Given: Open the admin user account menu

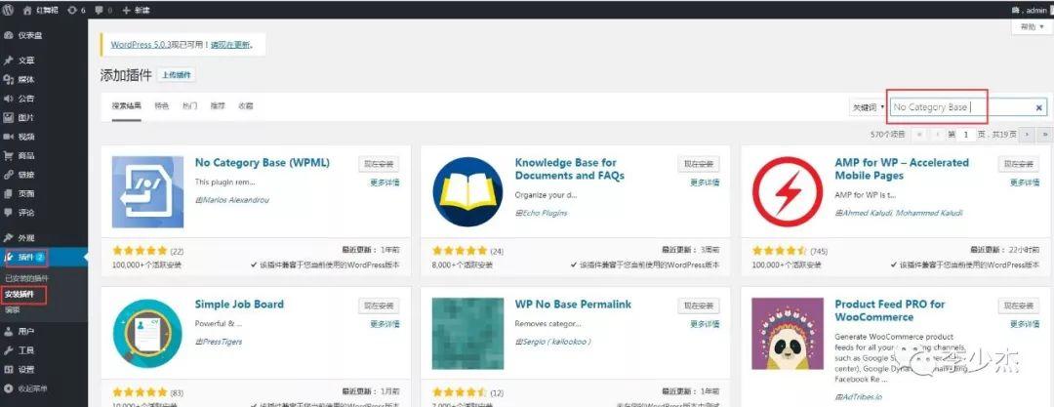Looking at the screenshot, I should pyautogui.click(x=1032, y=10).
